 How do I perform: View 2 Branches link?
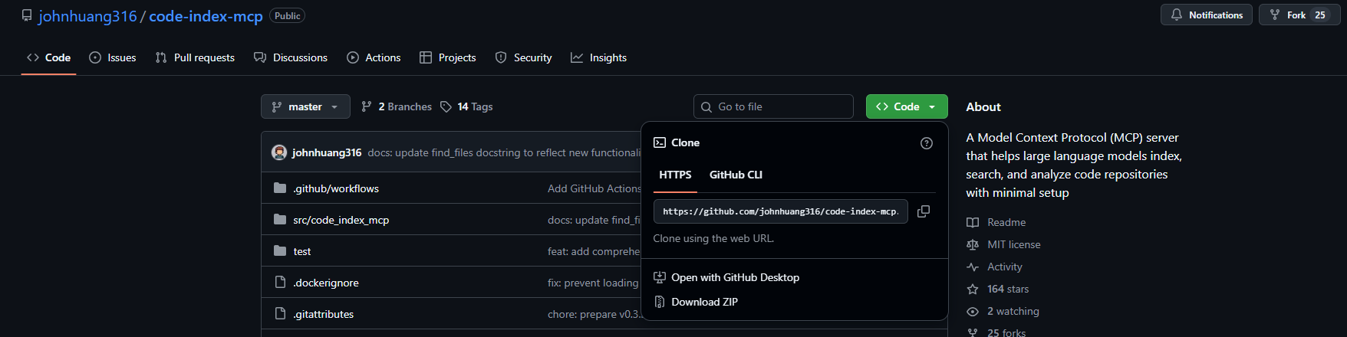[397, 106]
